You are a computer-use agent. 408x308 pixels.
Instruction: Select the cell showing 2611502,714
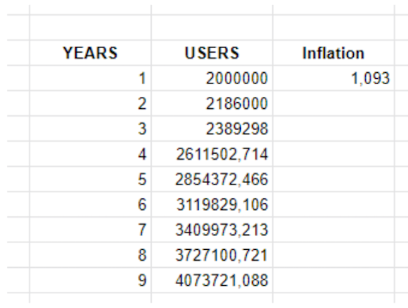click(x=212, y=154)
